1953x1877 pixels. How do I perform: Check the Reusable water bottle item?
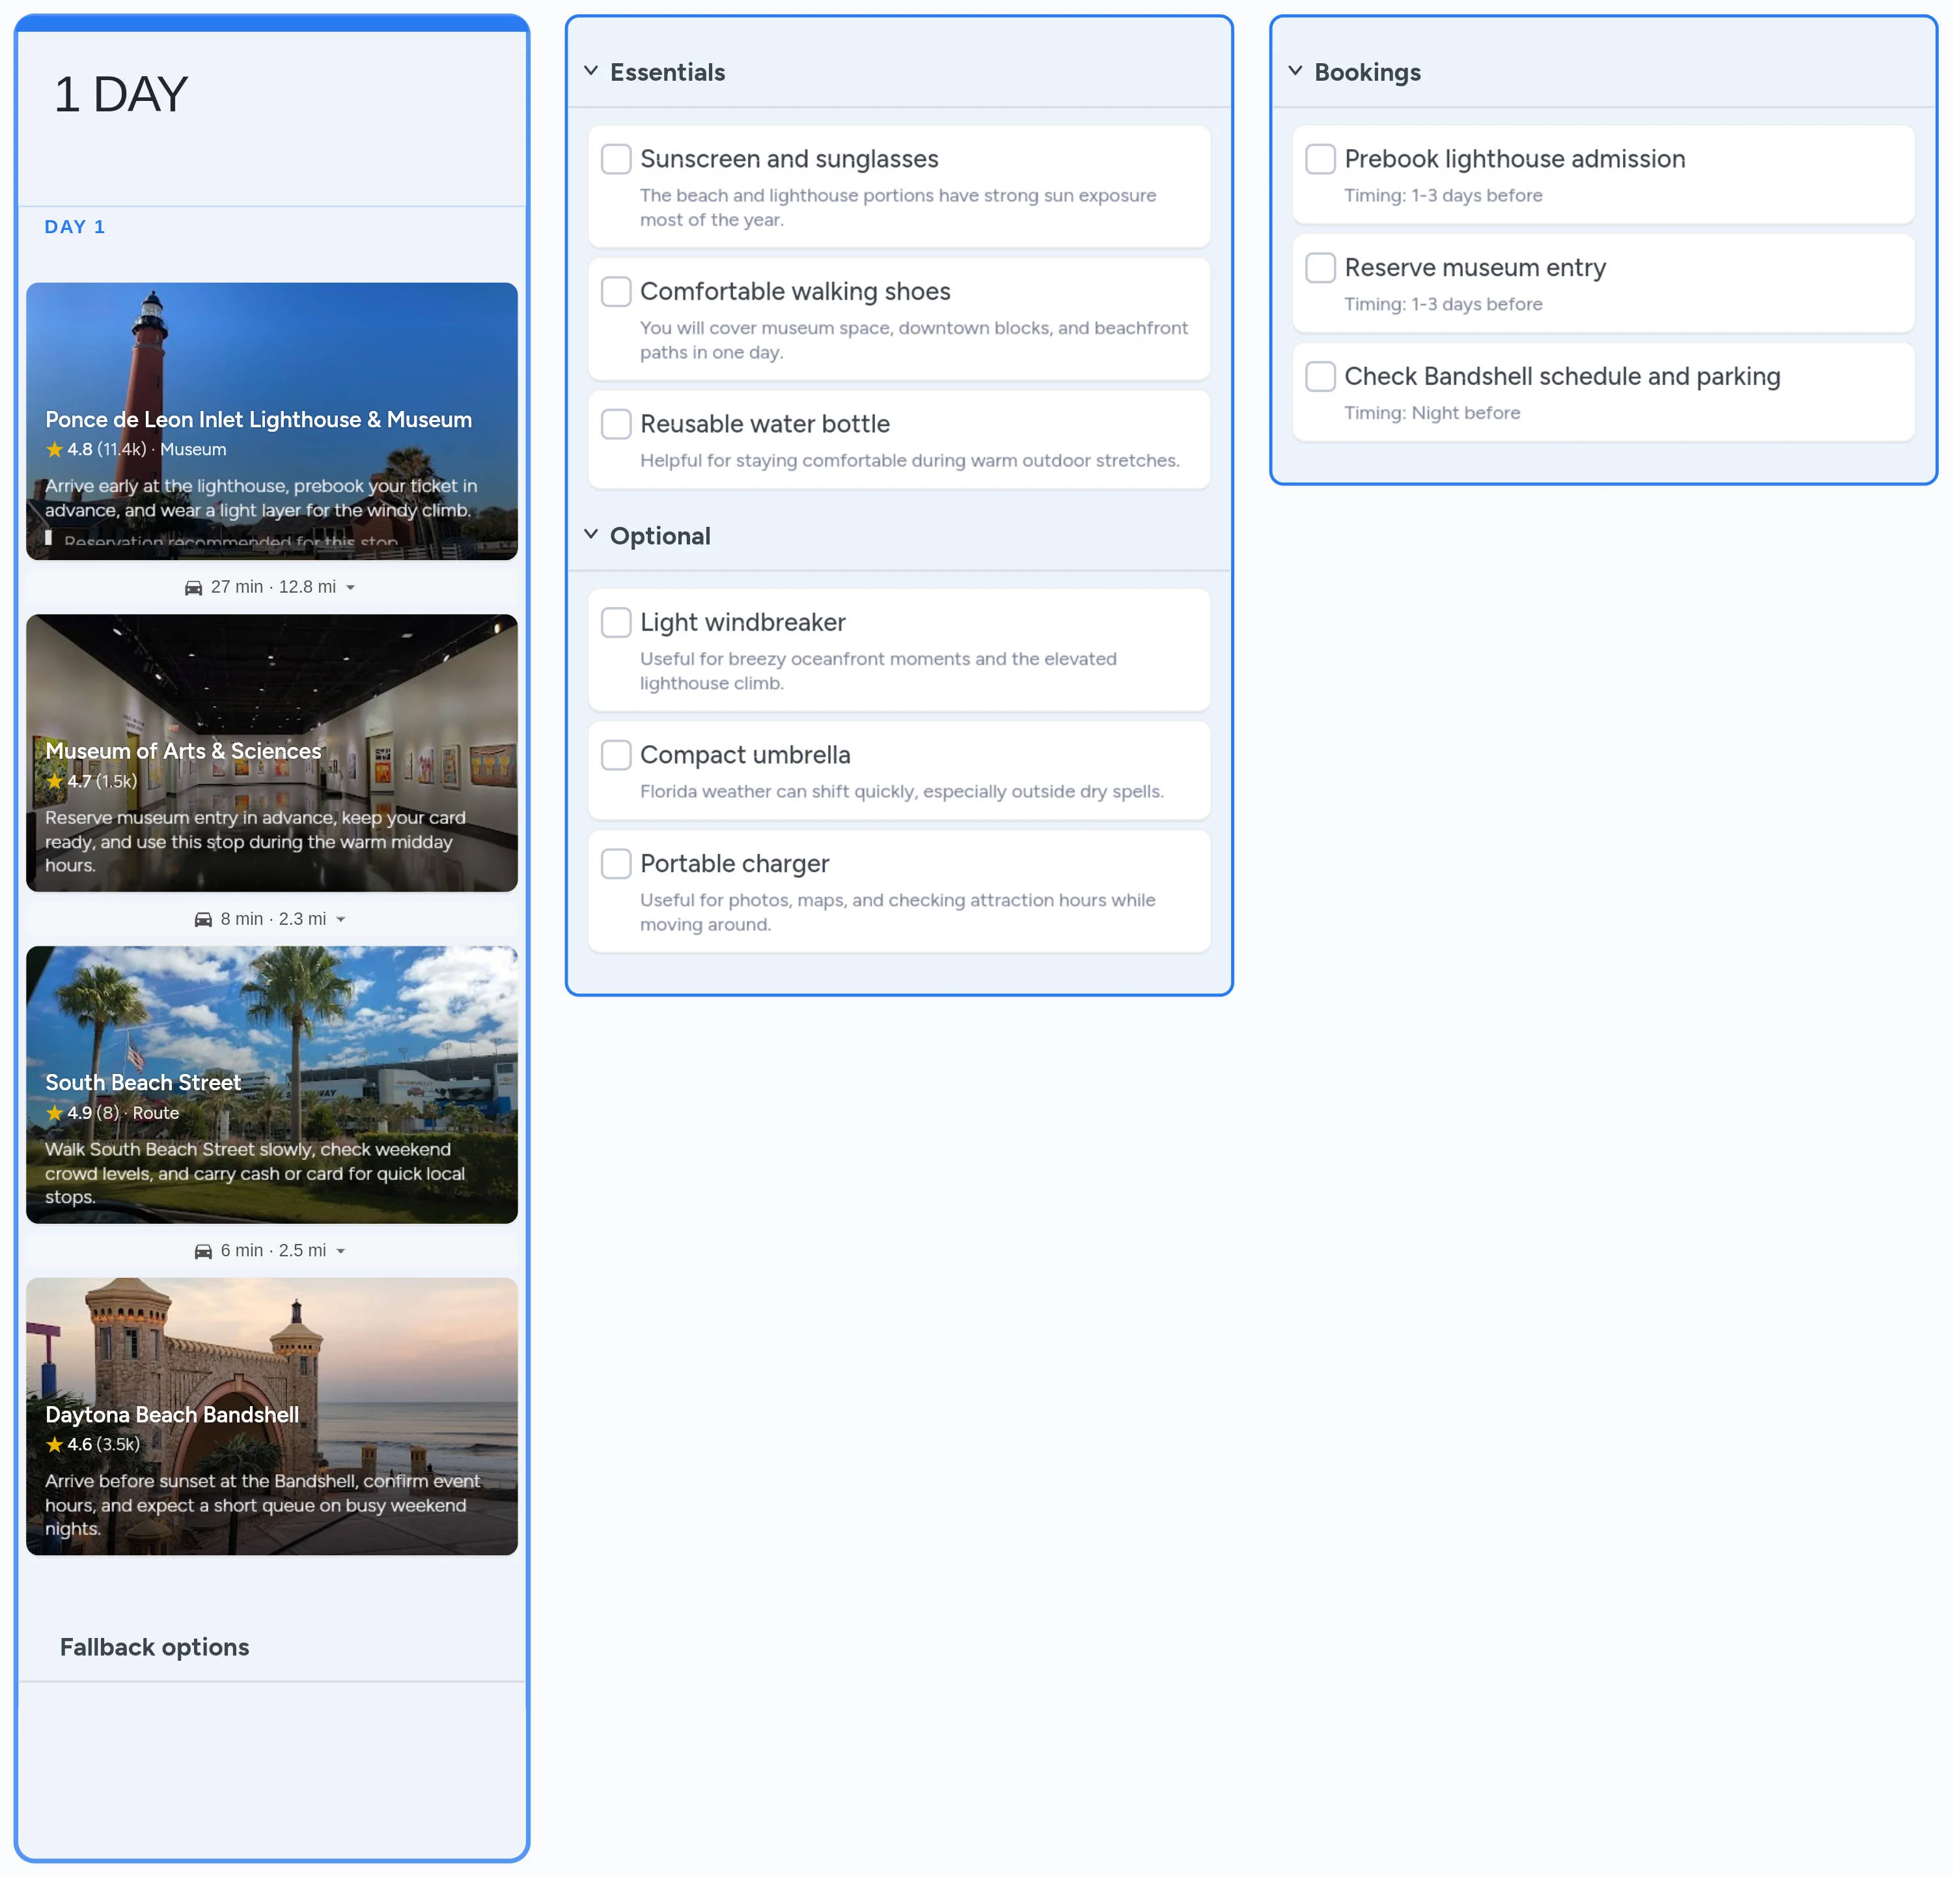pyautogui.click(x=616, y=423)
